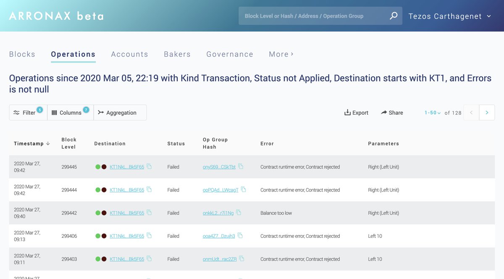The height and width of the screenshot is (279, 504).
Task: Click the Block Level column header
Action: 69,143
